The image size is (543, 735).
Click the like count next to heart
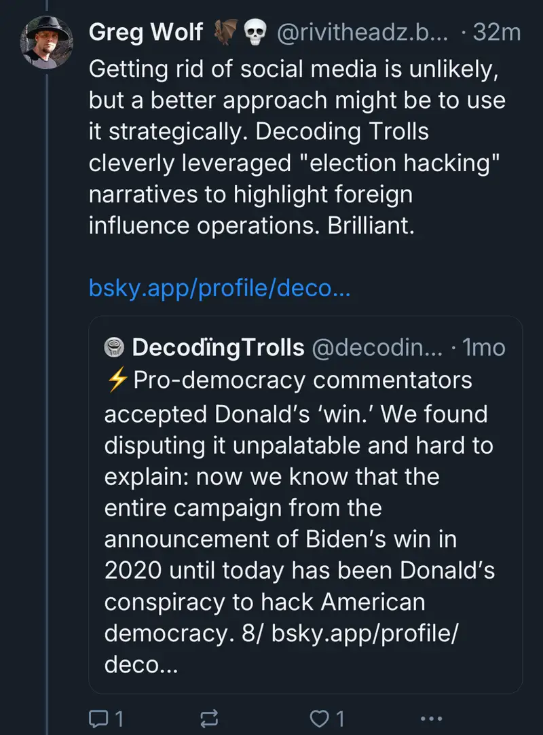pyautogui.click(x=340, y=718)
